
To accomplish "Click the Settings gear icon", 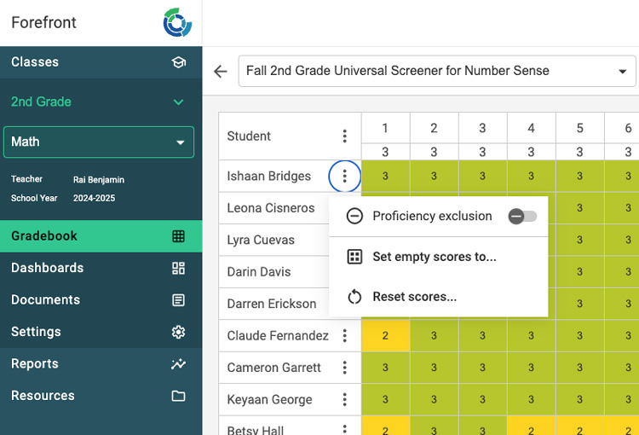I will tap(179, 332).
